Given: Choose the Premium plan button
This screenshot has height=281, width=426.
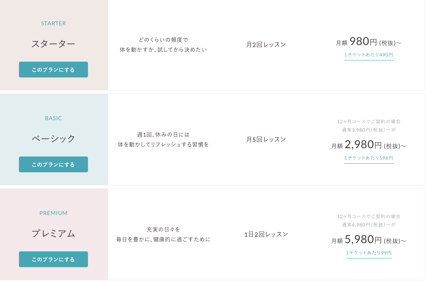Looking at the screenshot, I should pyautogui.click(x=53, y=259).
